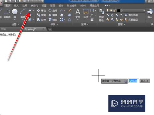Switch to the Insert (插入) ribbon tab

pos(16,6)
